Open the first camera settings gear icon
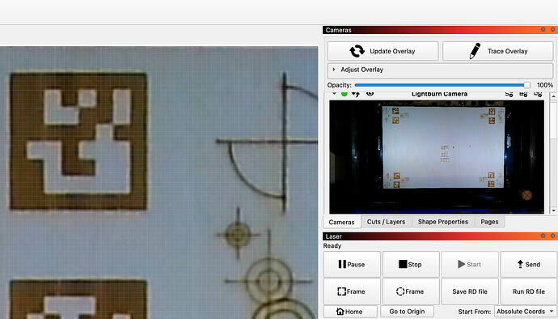 coord(509,94)
